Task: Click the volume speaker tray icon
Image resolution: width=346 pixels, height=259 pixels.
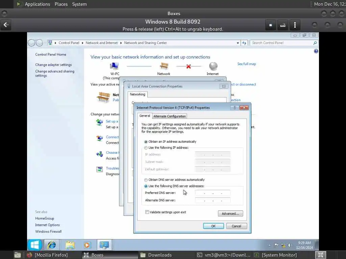Action: click(x=290, y=245)
